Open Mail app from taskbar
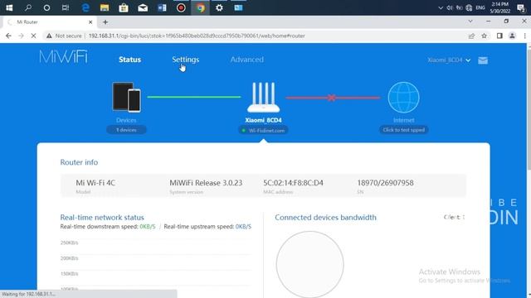531x298 pixels. click(x=143, y=7)
